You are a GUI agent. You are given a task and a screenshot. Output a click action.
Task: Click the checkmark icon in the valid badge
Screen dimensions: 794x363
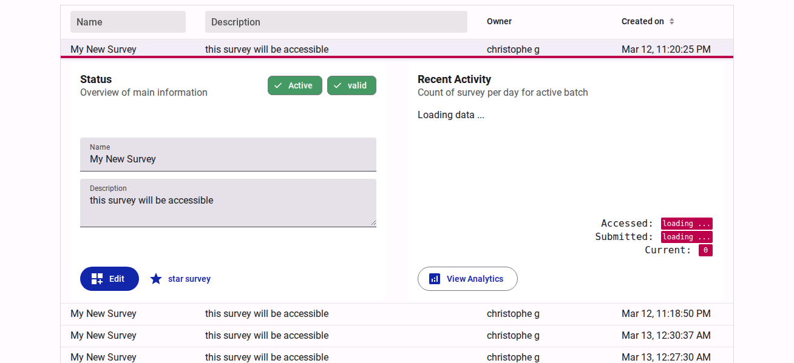click(338, 85)
